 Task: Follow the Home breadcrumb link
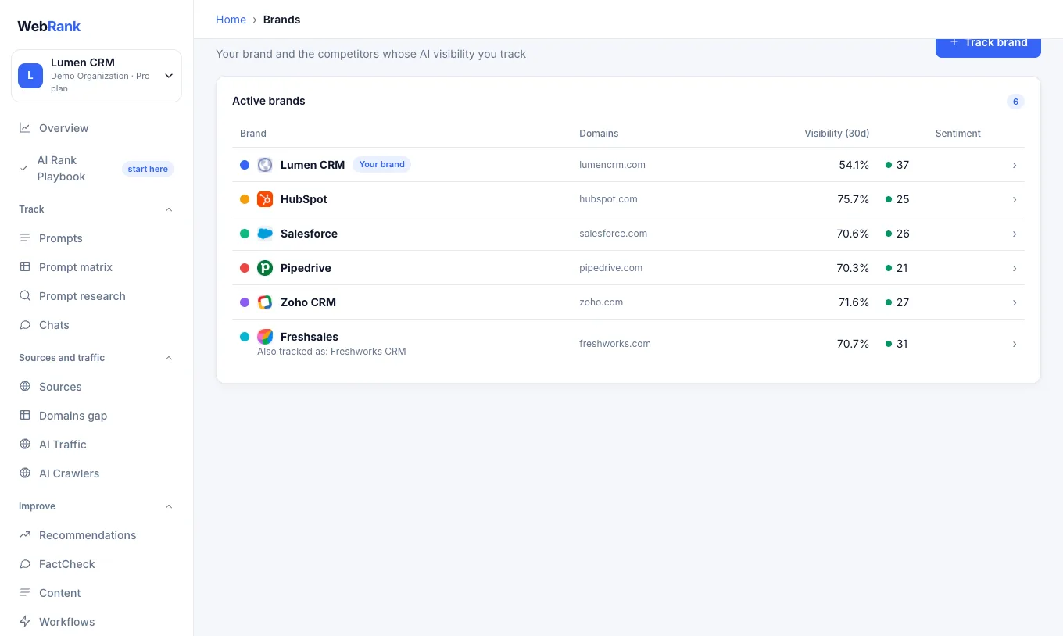[231, 20]
